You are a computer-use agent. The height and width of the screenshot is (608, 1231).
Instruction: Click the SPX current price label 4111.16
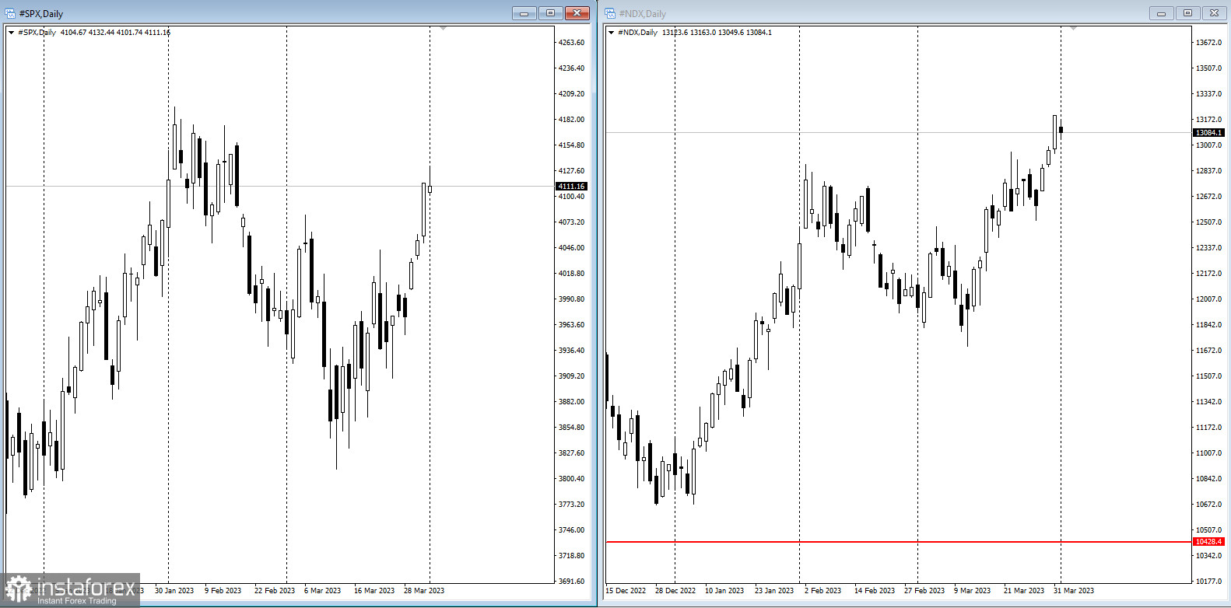(x=571, y=187)
